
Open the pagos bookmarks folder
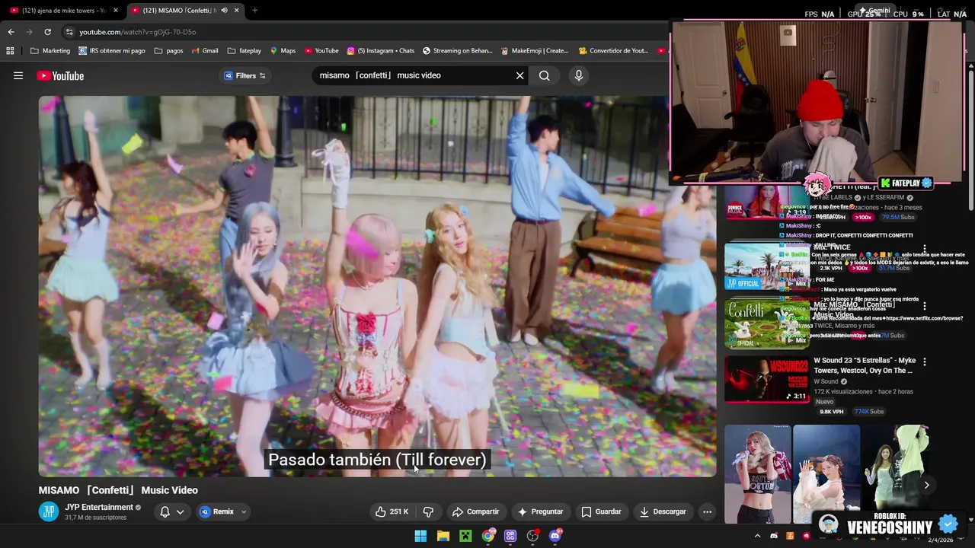tap(168, 51)
